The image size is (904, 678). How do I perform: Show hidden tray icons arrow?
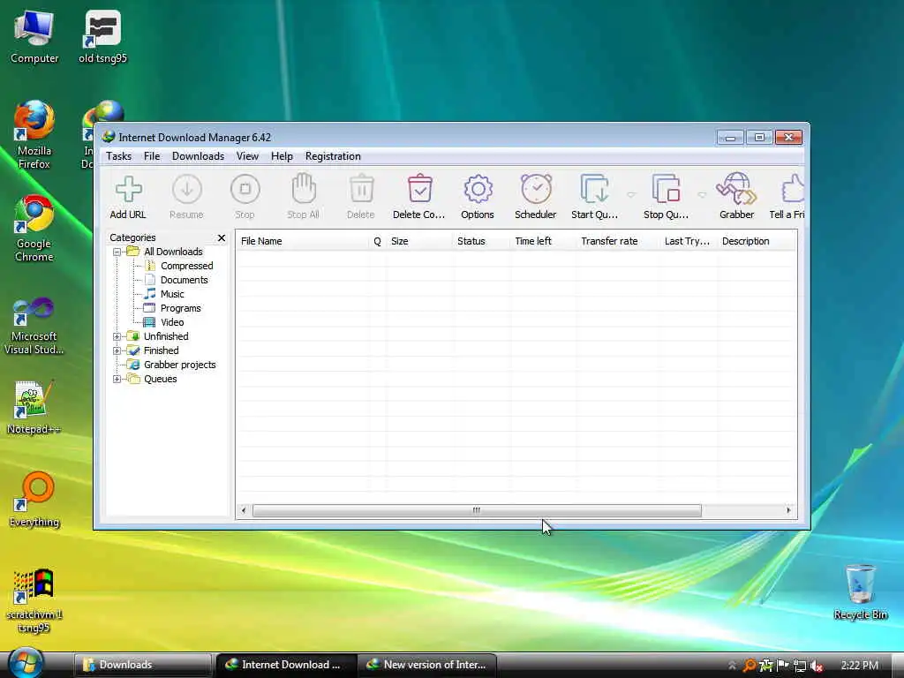[x=732, y=666]
